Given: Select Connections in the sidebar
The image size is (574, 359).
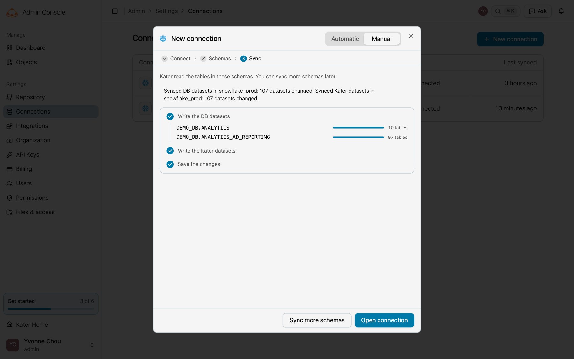Looking at the screenshot, I should (51, 112).
